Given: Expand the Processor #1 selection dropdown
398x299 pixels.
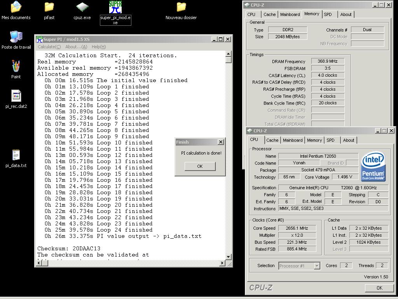Looking at the screenshot, I should pyautogui.click(x=317, y=266).
